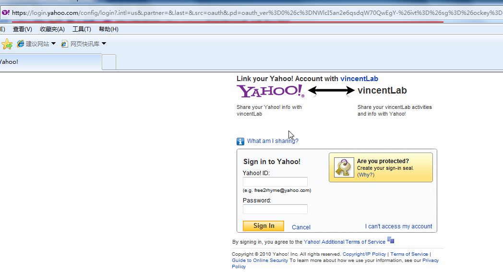503x272 pixels.
Task: Click the sign-in seal keys icon
Action: (x=344, y=167)
